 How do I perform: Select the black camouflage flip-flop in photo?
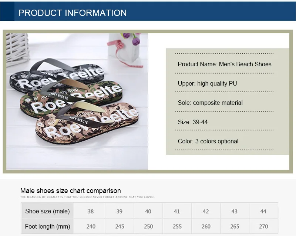point(57,76)
